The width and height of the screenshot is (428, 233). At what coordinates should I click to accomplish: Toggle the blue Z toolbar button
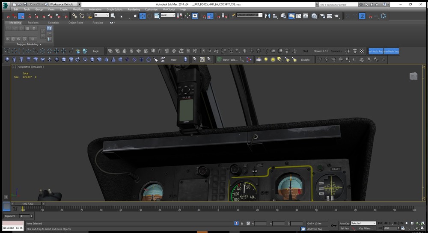(362, 16)
